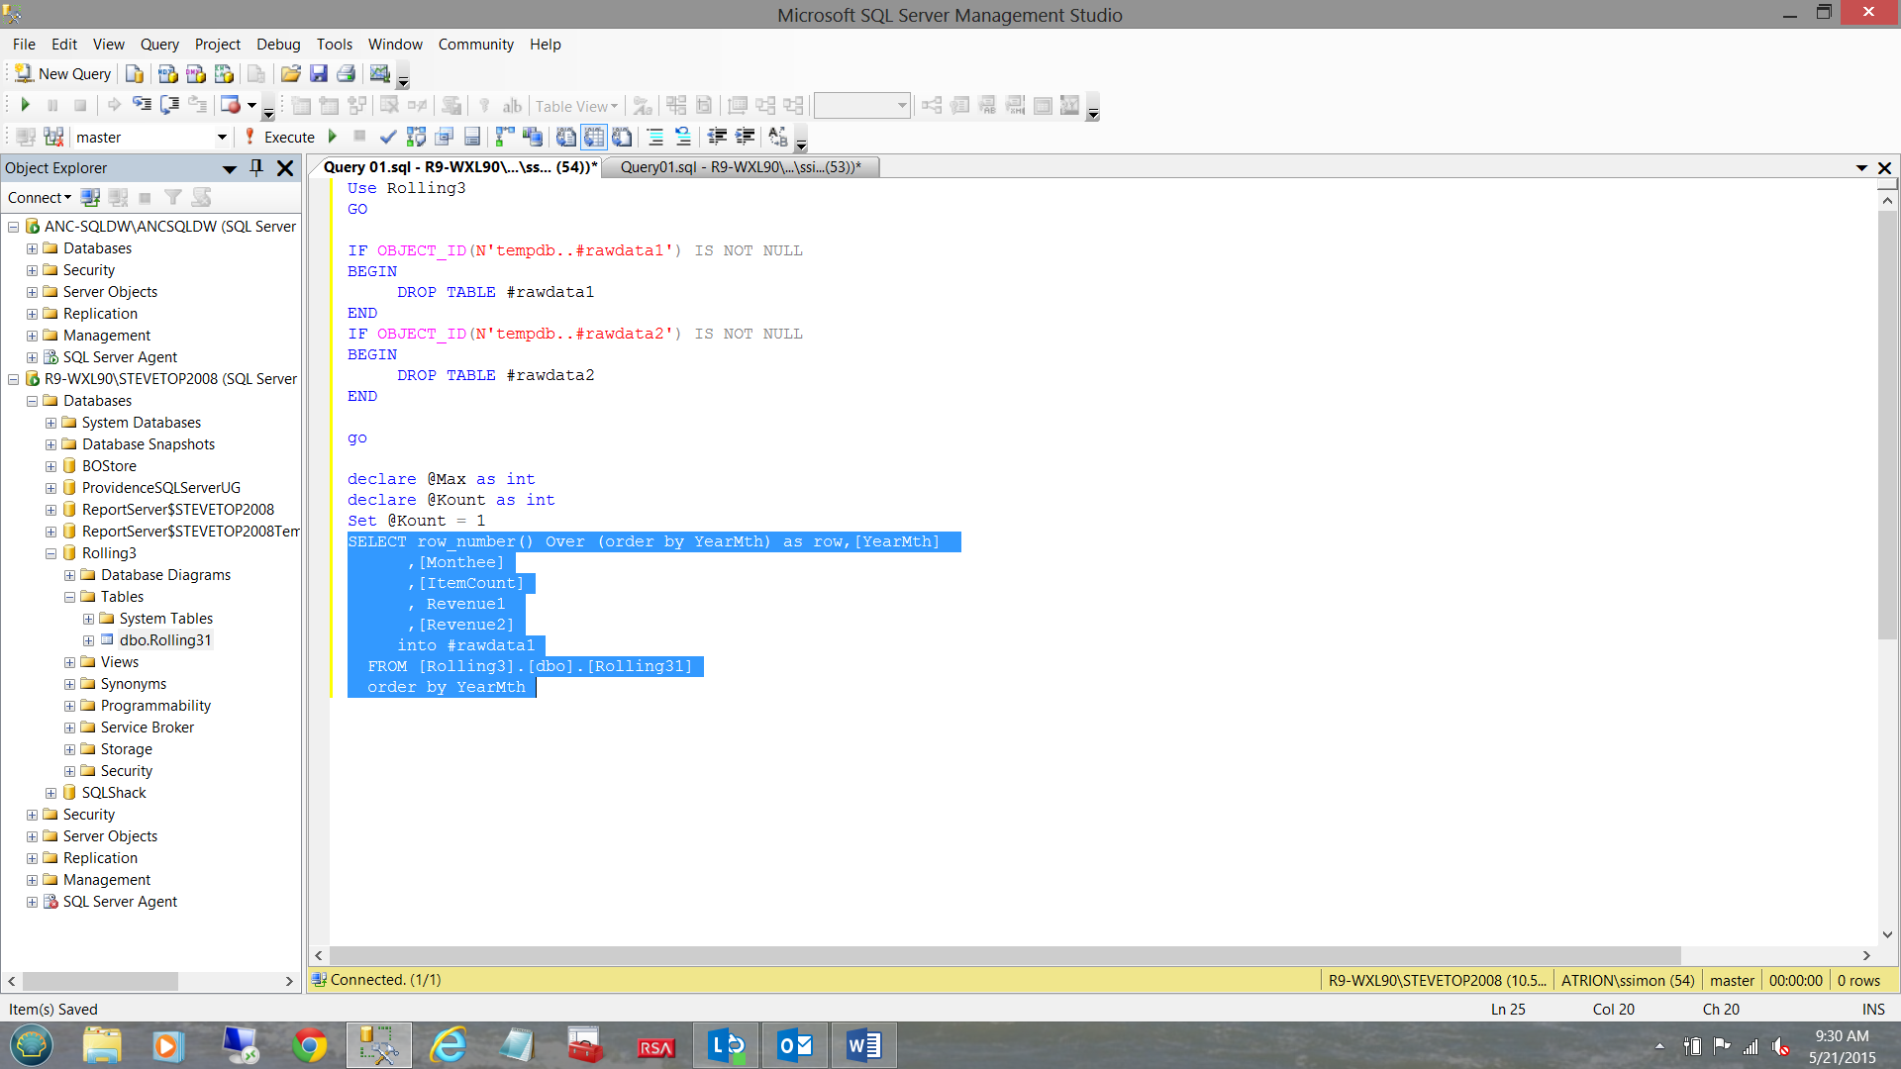Click Filter icon in Object Explorer
1901x1069 pixels.
[173, 198]
